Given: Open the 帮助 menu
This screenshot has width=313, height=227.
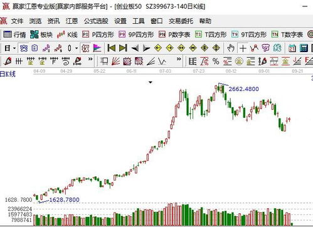Looking at the screenshot, I should 205,21.
